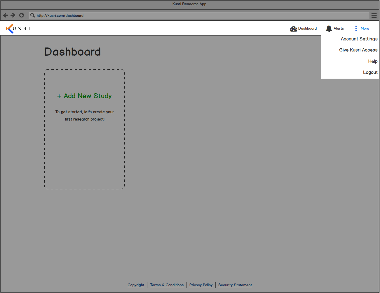The width and height of the screenshot is (380, 293).
Task: Click the Dashboard gauge icon
Action: [293, 29]
